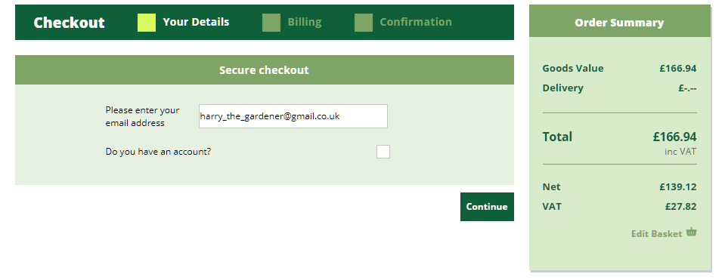Focus the email address input field
This screenshot has width=725, height=280.
click(293, 116)
